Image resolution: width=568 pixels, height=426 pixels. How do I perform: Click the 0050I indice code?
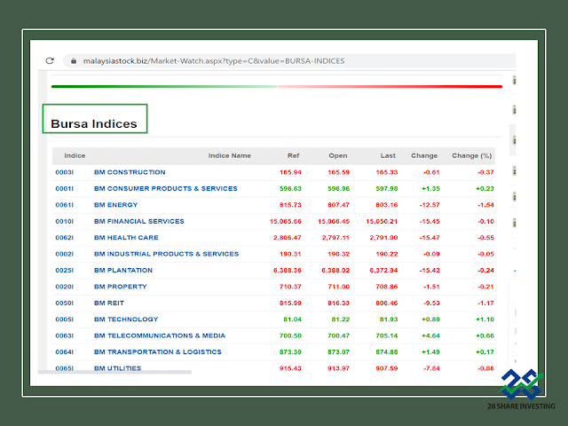click(x=65, y=303)
